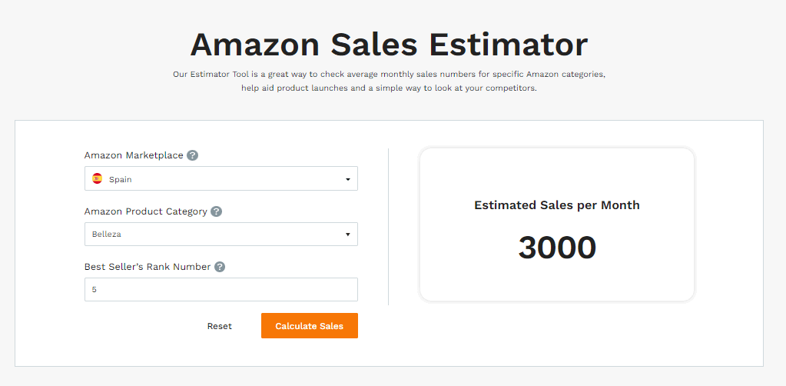Click the orange Calculate Sales button
The image size is (786, 386).
tap(310, 326)
